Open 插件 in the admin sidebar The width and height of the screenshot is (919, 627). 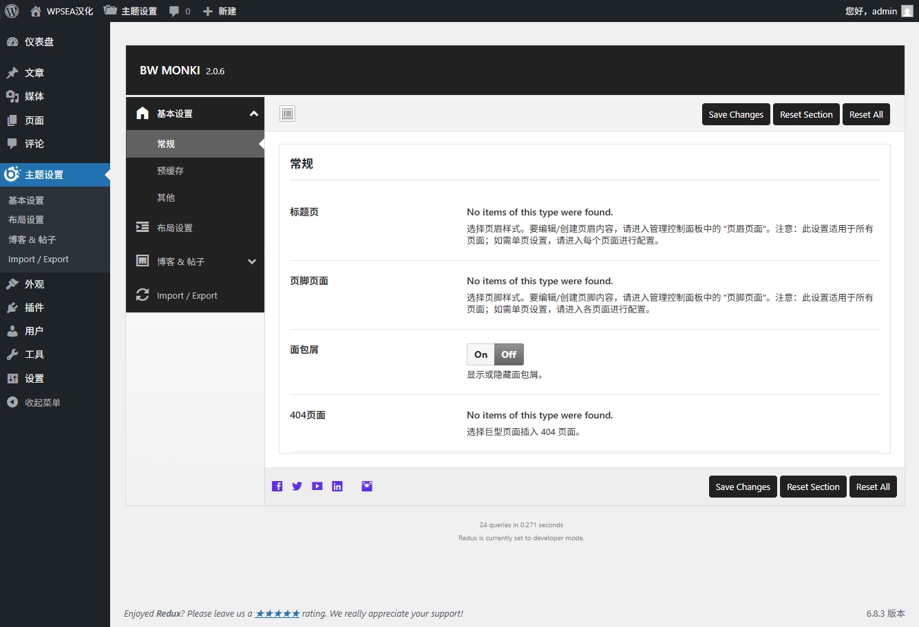(x=34, y=308)
